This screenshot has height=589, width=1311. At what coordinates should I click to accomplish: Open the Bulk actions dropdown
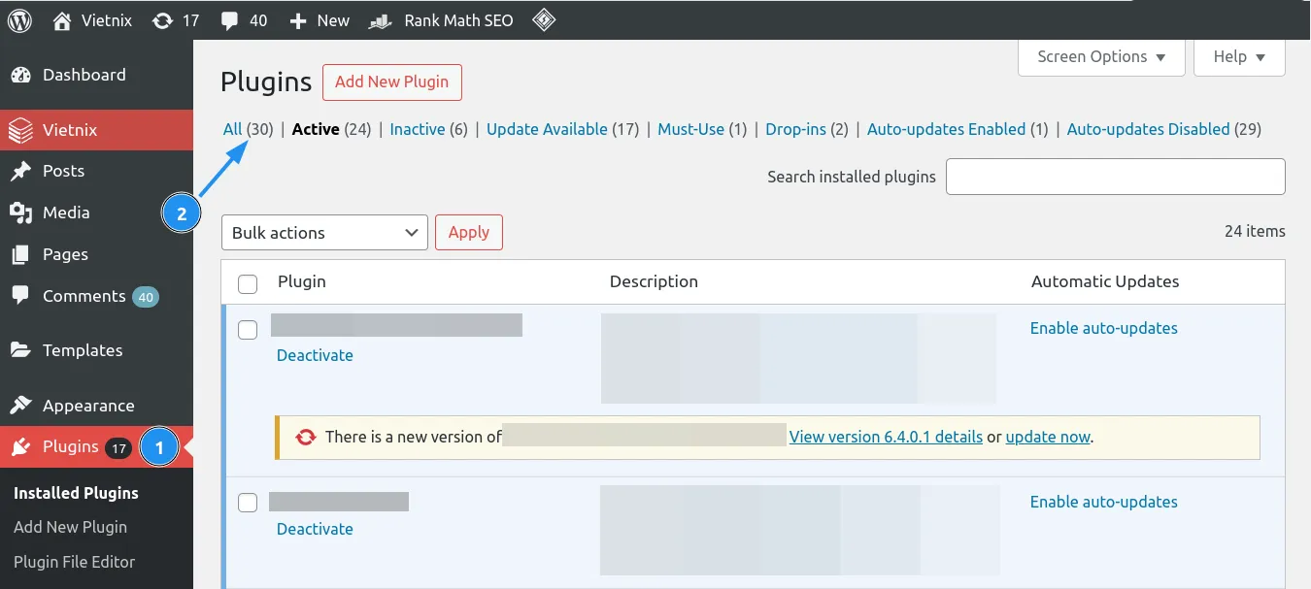(x=324, y=233)
